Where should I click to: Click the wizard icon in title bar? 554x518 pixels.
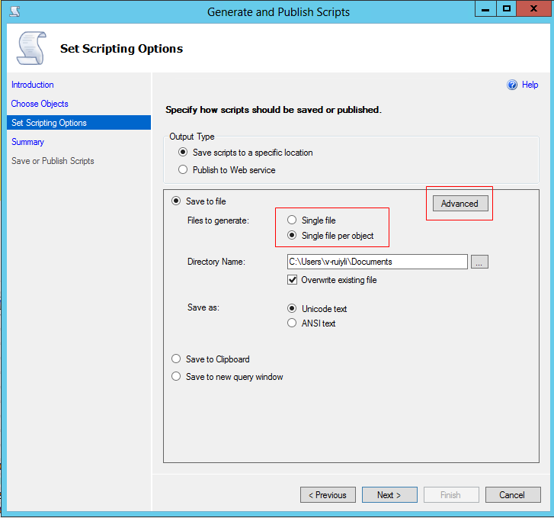[x=14, y=11]
